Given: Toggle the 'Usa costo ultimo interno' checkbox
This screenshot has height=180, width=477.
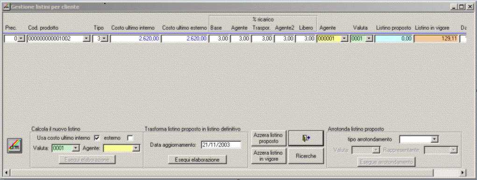Looking at the screenshot, I should pyautogui.click(x=97, y=138).
